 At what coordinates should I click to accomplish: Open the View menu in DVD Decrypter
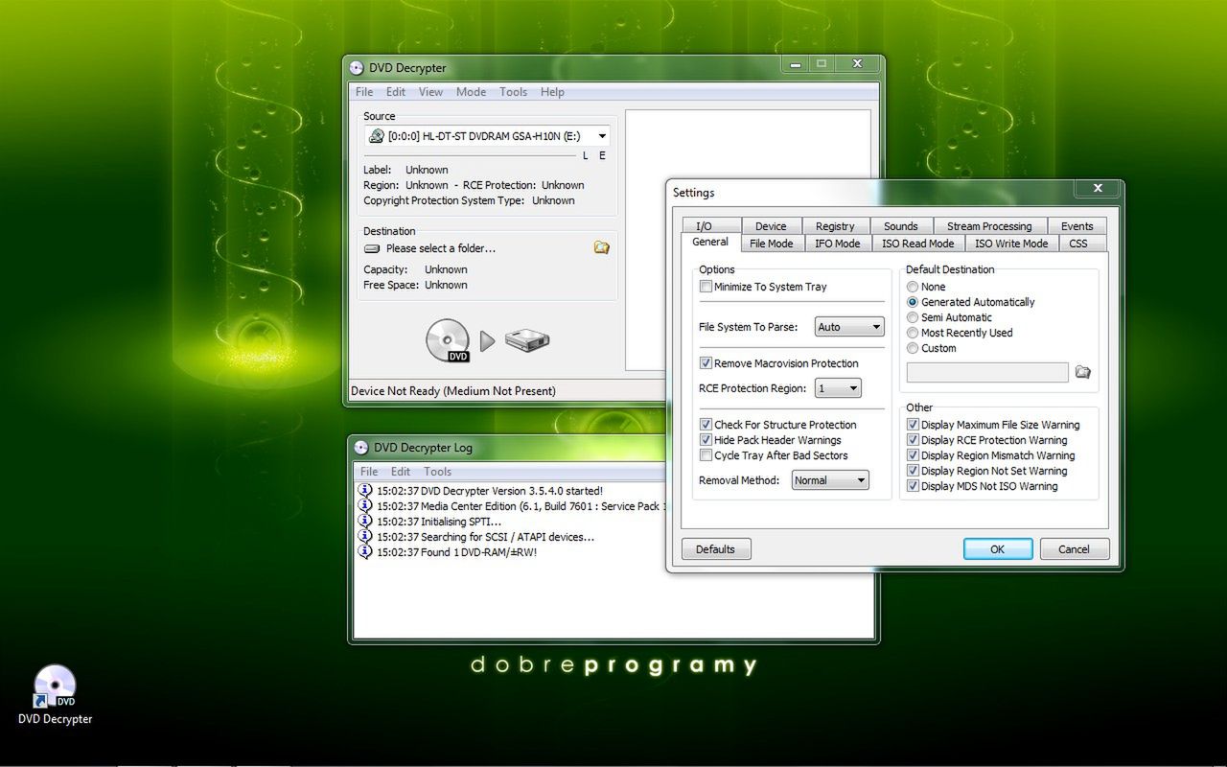pos(430,92)
